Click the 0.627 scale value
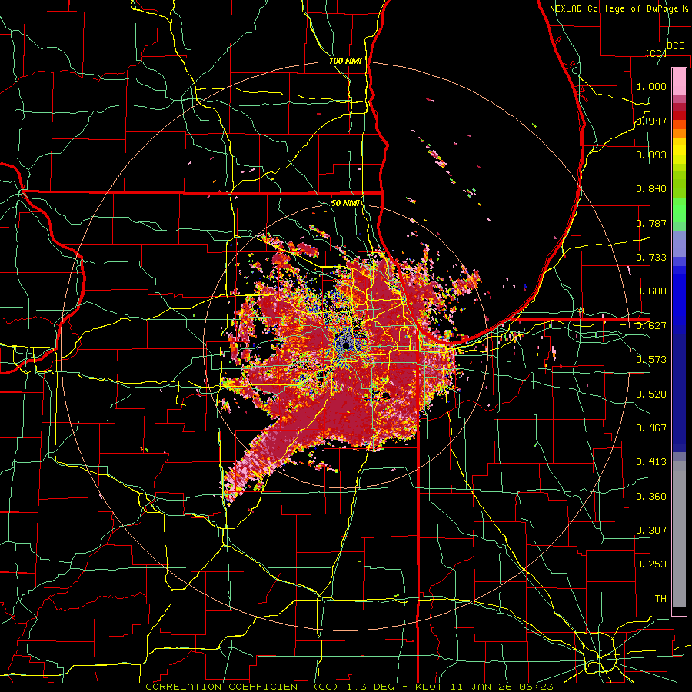This screenshot has width=692, height=692. (651, 326)
